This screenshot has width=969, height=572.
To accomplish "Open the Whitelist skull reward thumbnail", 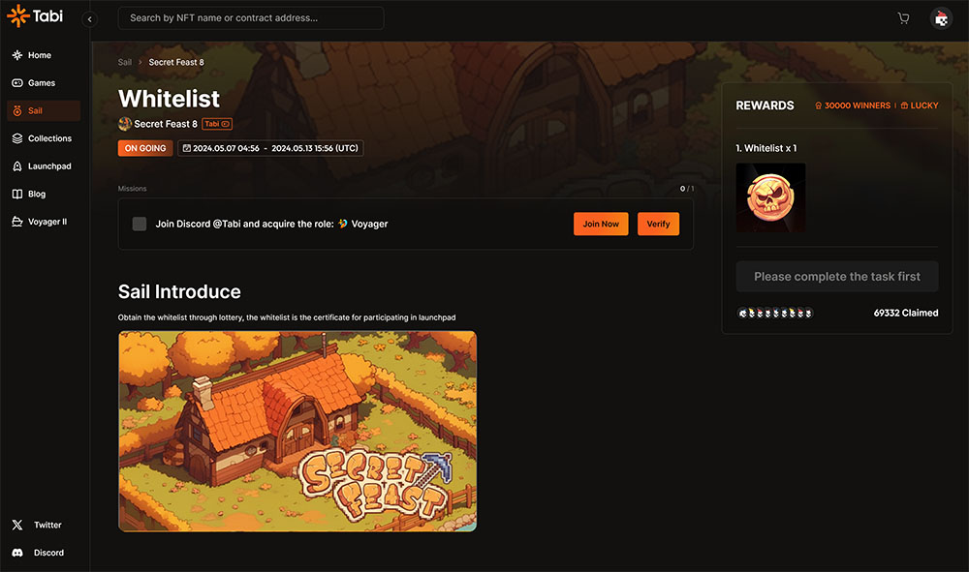I will click(770, 197).
